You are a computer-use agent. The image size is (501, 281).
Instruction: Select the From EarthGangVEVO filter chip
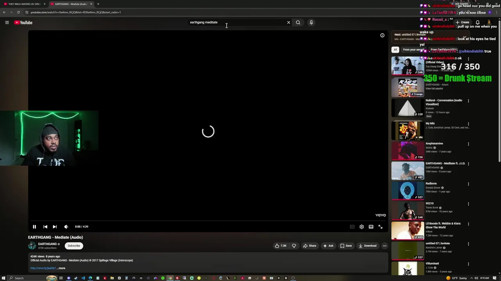tap(443, 50)
